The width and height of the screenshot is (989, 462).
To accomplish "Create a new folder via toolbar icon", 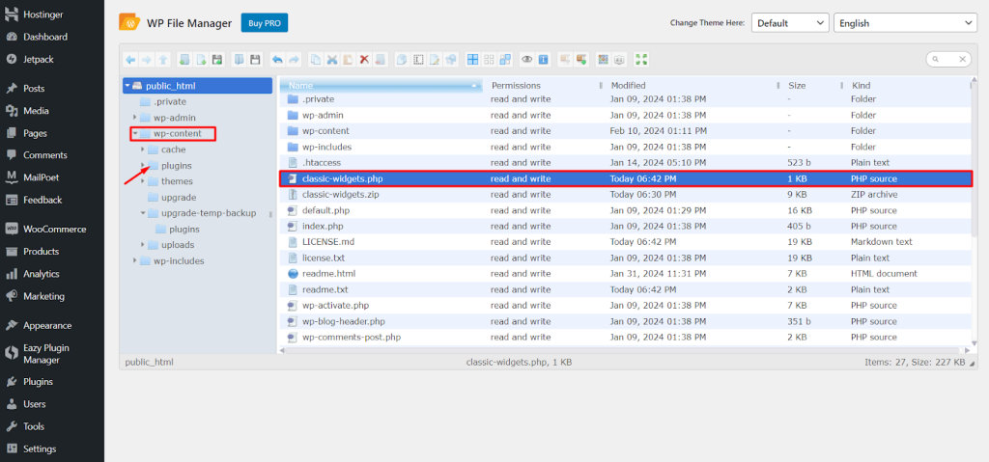I will point(184,60).
